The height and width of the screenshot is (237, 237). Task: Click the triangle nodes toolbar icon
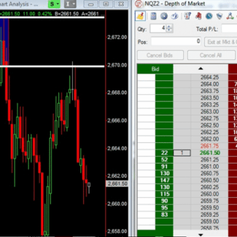point(230,16)
